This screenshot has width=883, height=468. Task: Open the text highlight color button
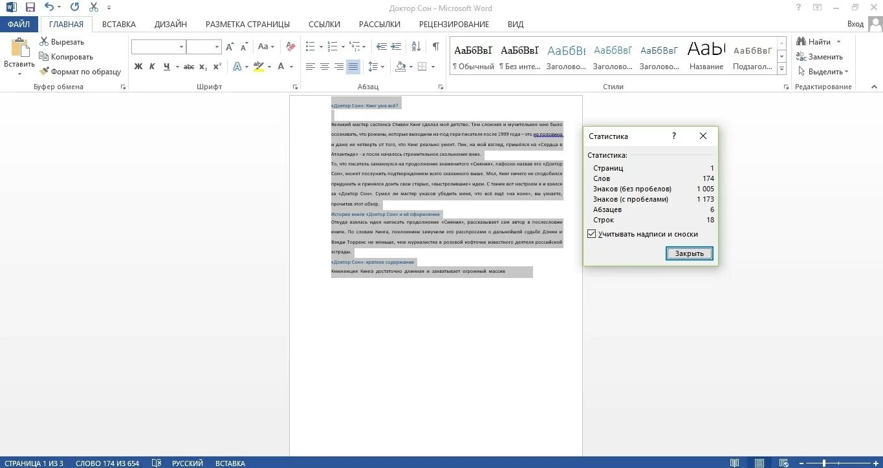click(x=259, y=67)
